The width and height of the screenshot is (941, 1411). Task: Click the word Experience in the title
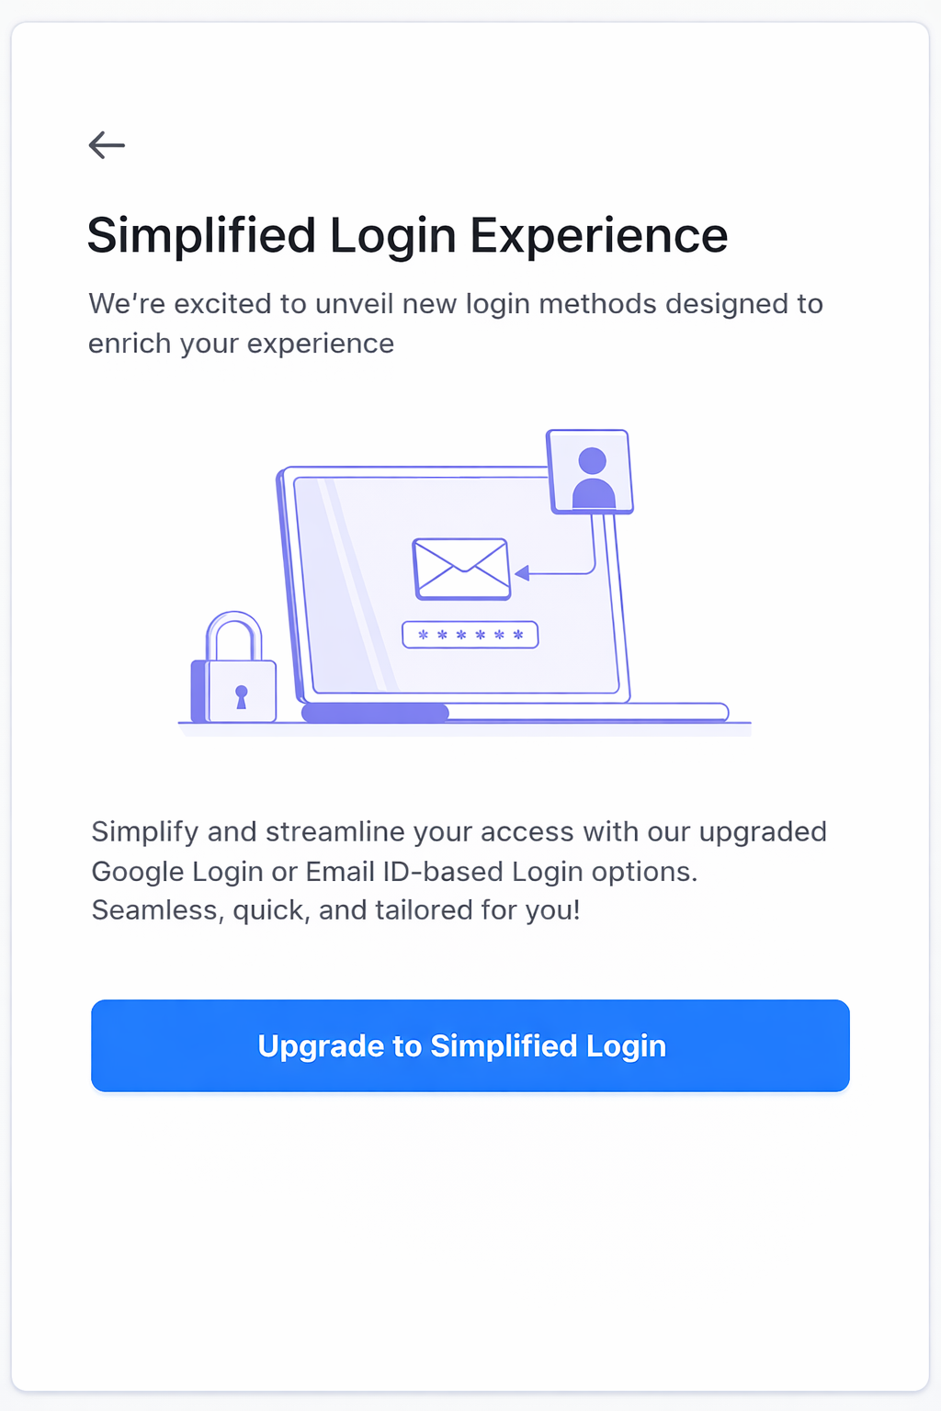click(x=599, y=235)
